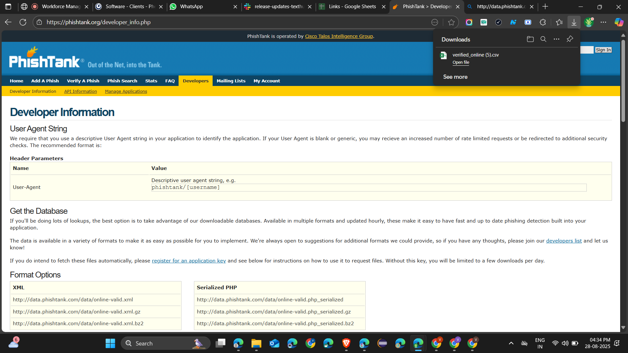Close the WhatsApp tab

pyautogui.click(x=235, y=7)
